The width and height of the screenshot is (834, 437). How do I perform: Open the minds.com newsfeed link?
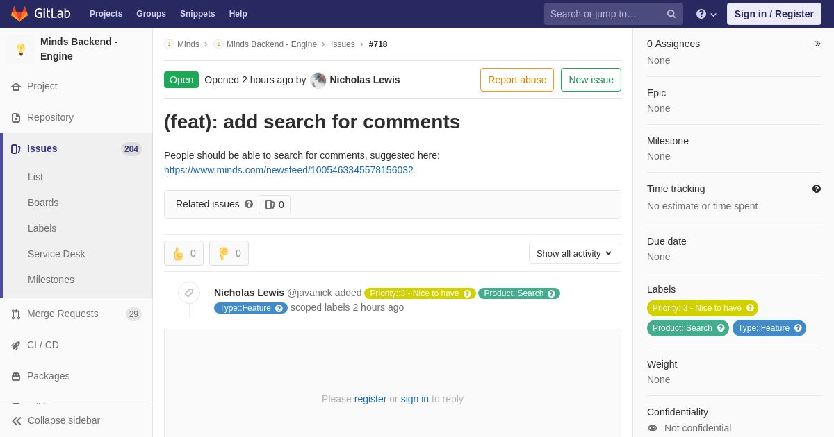(x=288, y=170)
